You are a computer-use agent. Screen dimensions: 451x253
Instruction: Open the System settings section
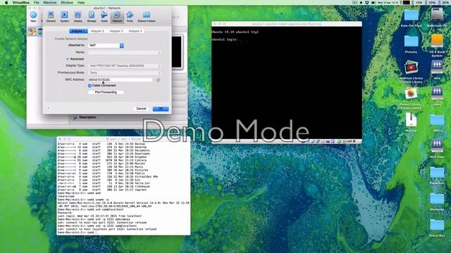coord(64,17)
